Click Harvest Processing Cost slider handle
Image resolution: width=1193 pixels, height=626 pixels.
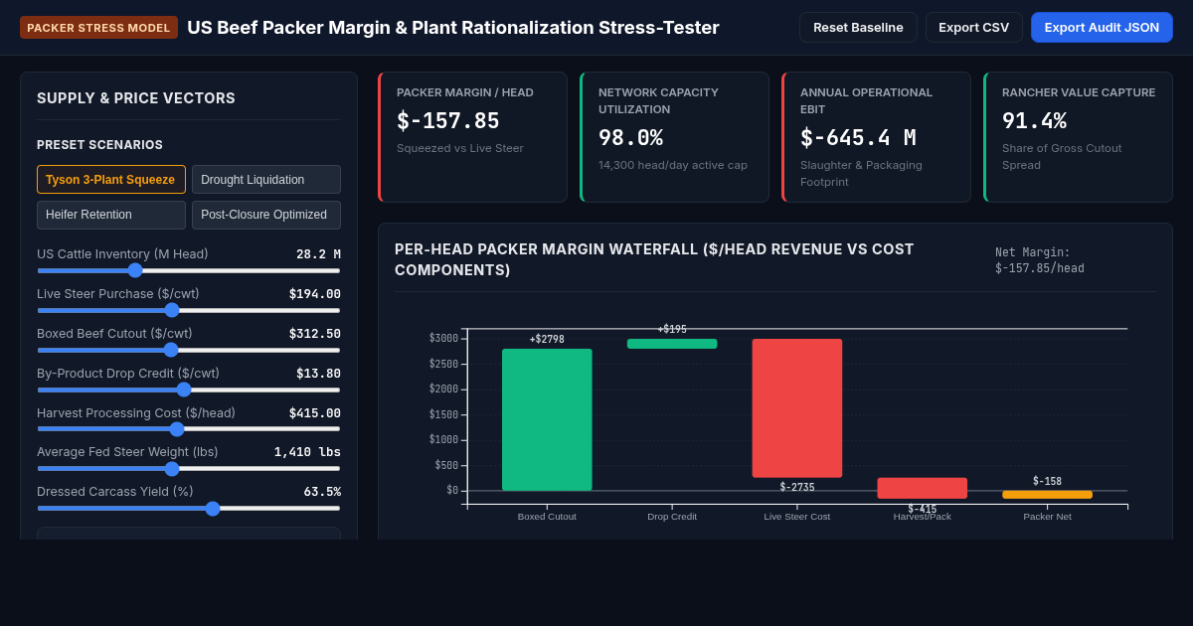click(177, 429)
